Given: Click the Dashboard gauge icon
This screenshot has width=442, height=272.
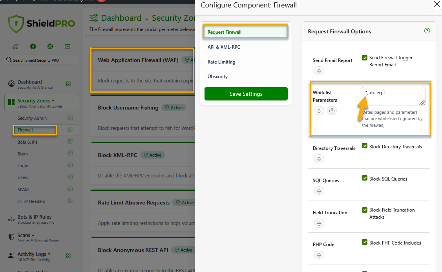Looking at the screenshot, I should coord(11,84).
